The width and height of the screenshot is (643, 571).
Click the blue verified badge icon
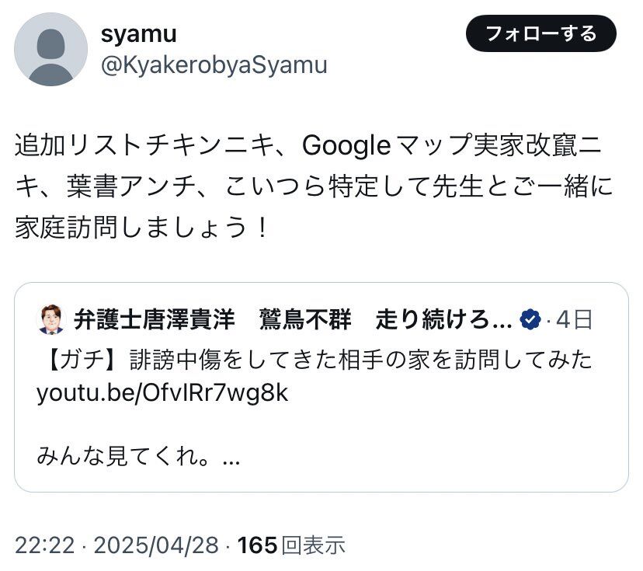[x=530, y=320]
